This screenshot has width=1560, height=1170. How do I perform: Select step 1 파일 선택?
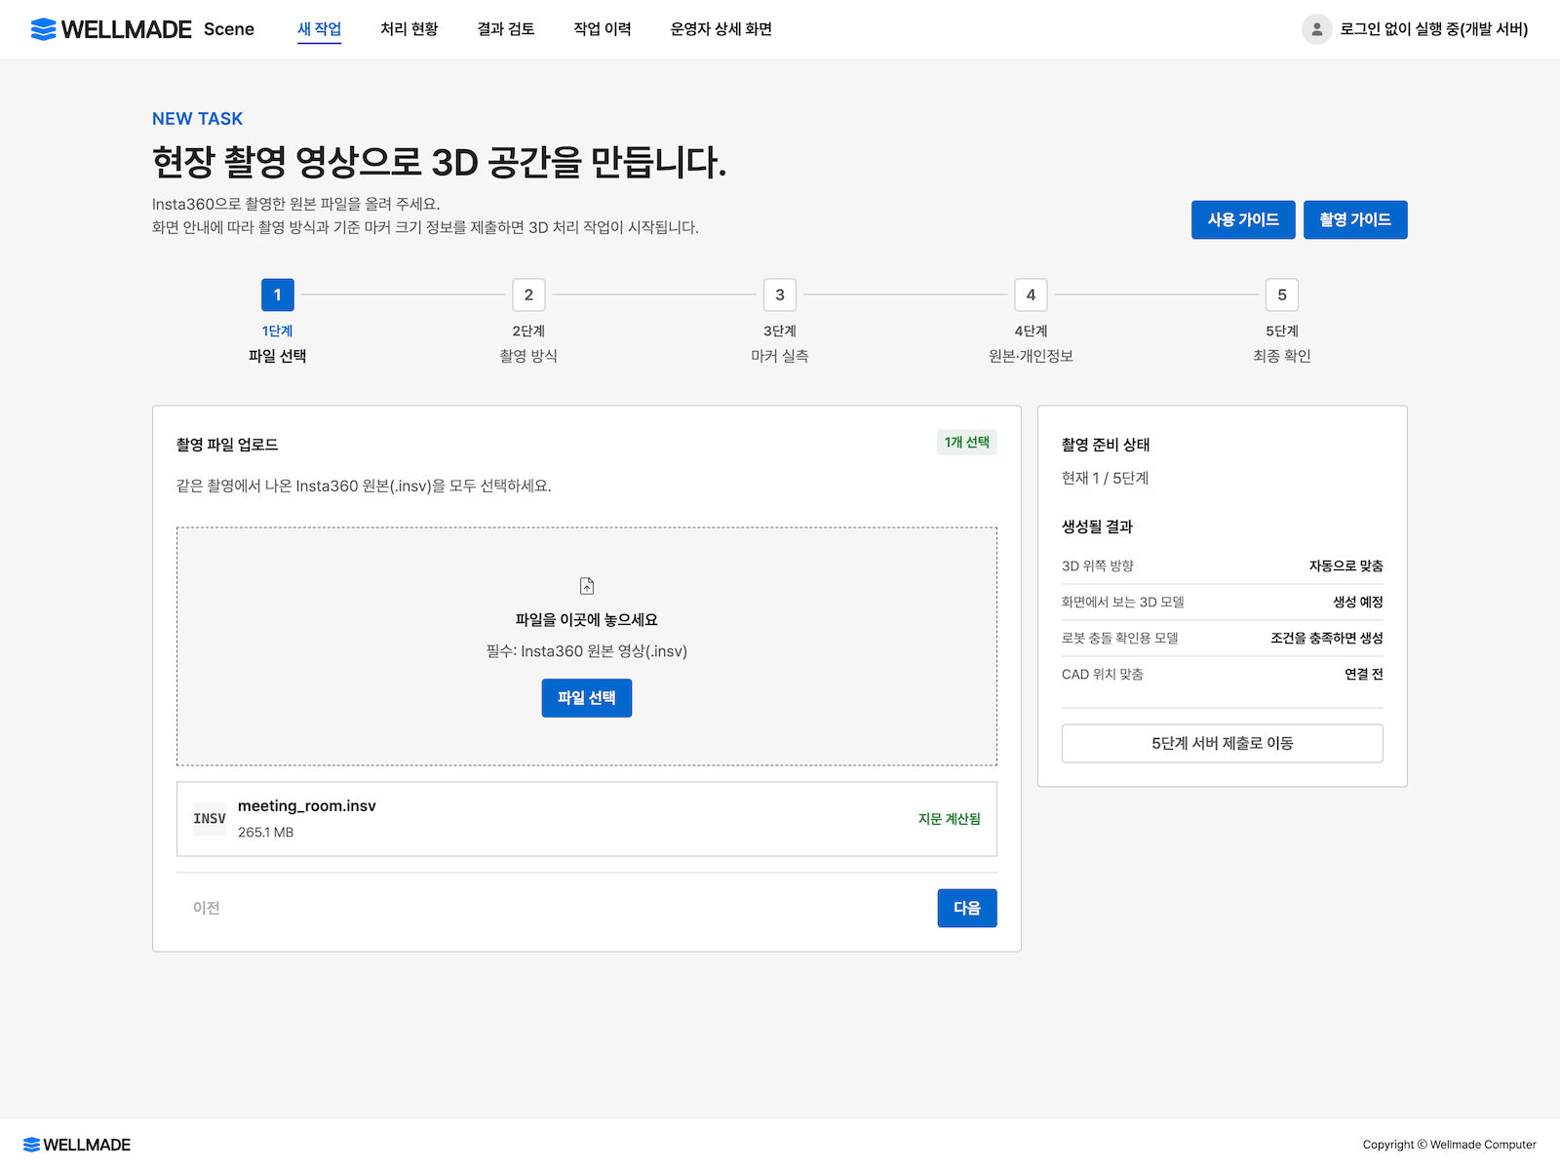[x=278, y=323]
